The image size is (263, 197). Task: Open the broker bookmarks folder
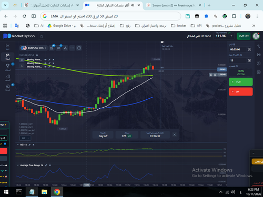coord(179,26)
